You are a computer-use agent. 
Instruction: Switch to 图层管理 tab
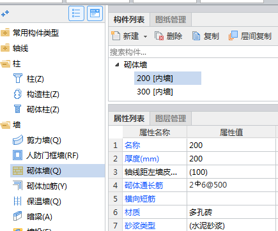[x=171, y=119]
